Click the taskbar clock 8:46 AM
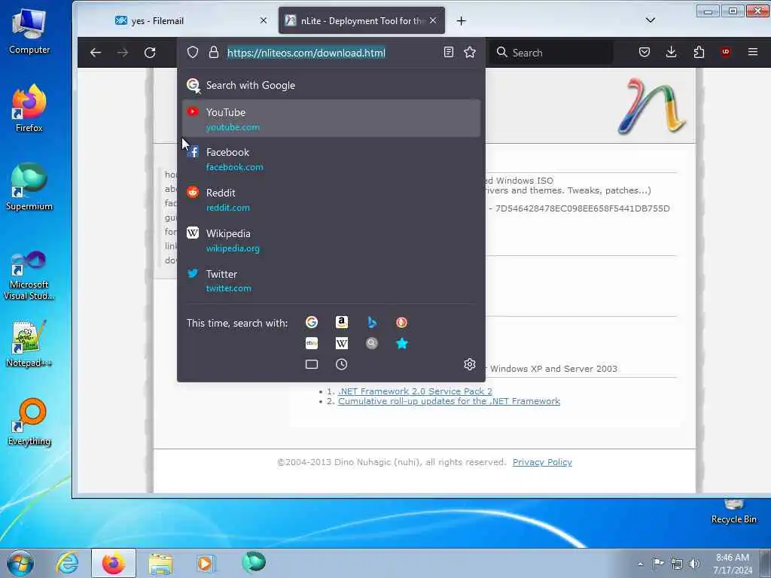The image size is (771, 578). [733, 564]
